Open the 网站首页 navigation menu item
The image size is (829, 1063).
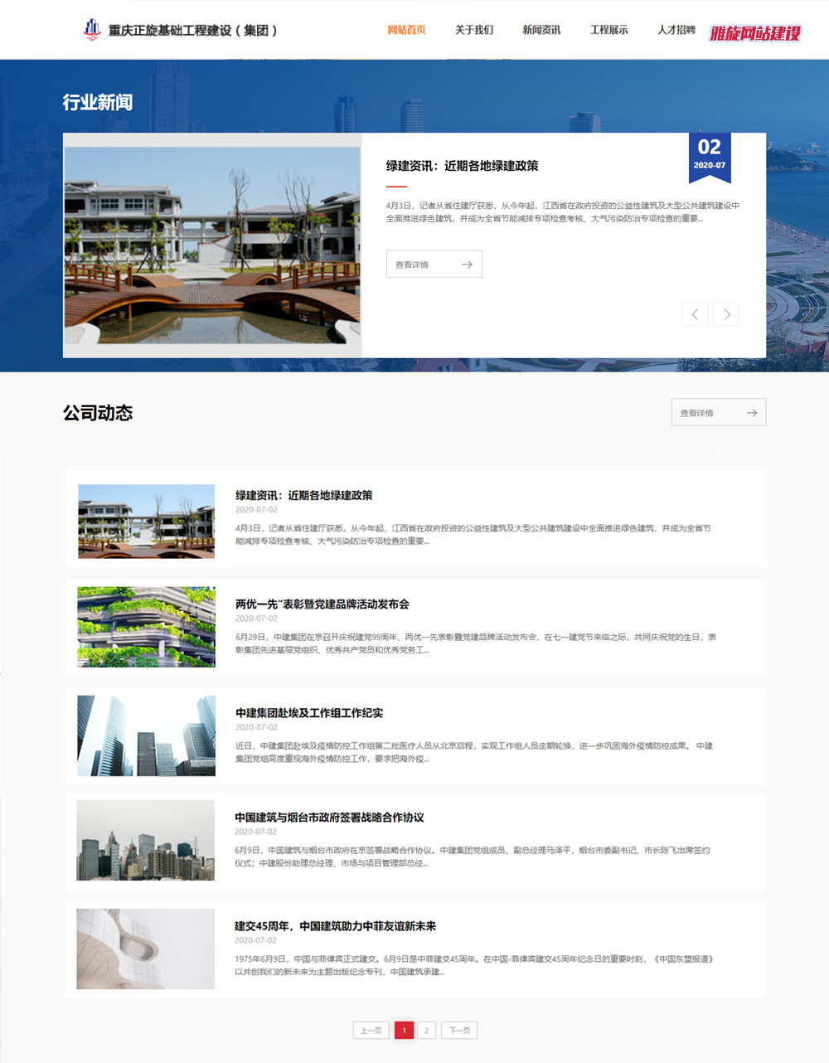(x=406, y=30)
